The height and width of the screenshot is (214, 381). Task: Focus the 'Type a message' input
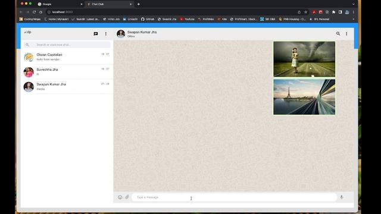[x=234, y=197]
